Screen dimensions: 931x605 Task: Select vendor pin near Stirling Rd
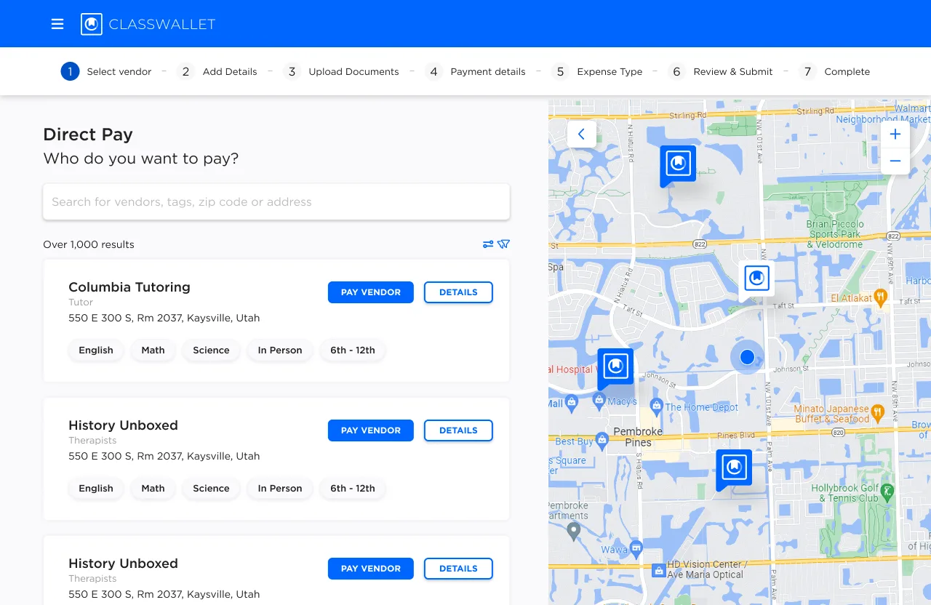click(678, 165)
